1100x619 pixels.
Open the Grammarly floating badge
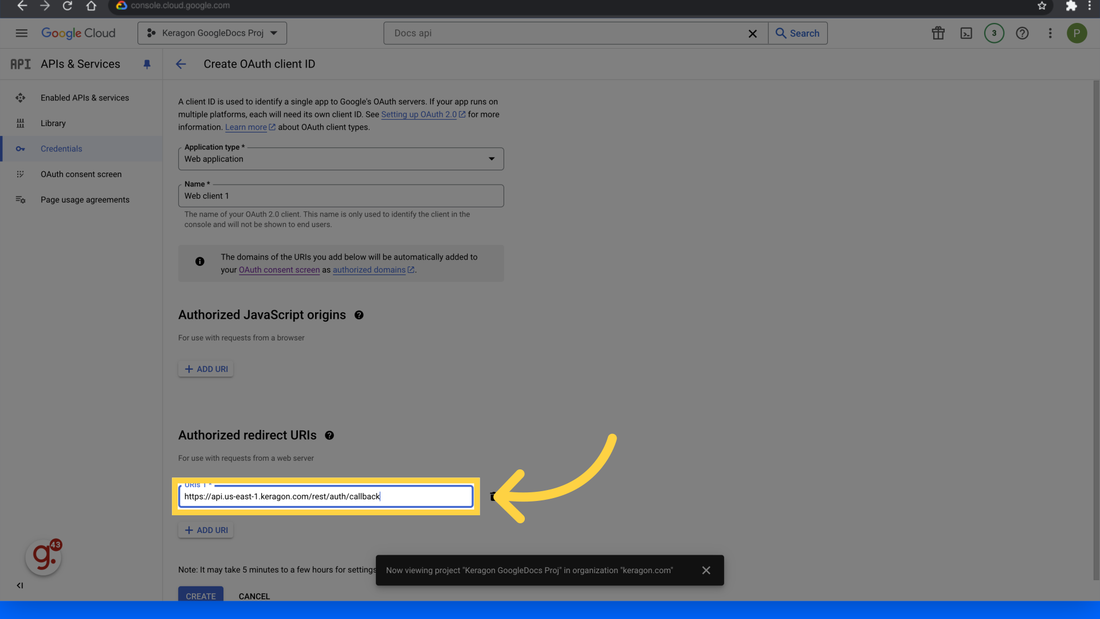coord(44,557)
